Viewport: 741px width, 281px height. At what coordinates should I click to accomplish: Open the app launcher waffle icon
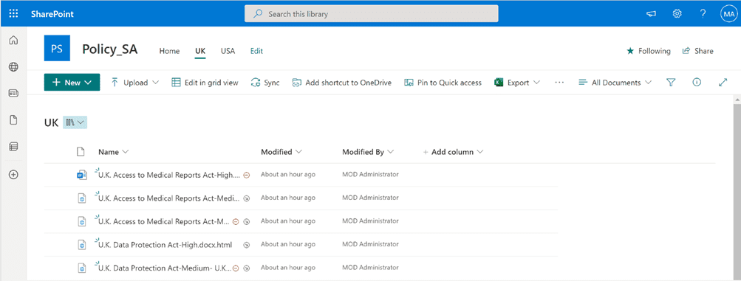[14, 14]
